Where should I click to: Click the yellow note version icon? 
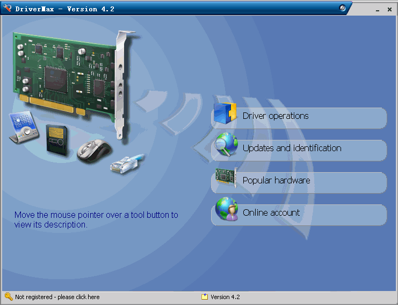coord(205,296)
